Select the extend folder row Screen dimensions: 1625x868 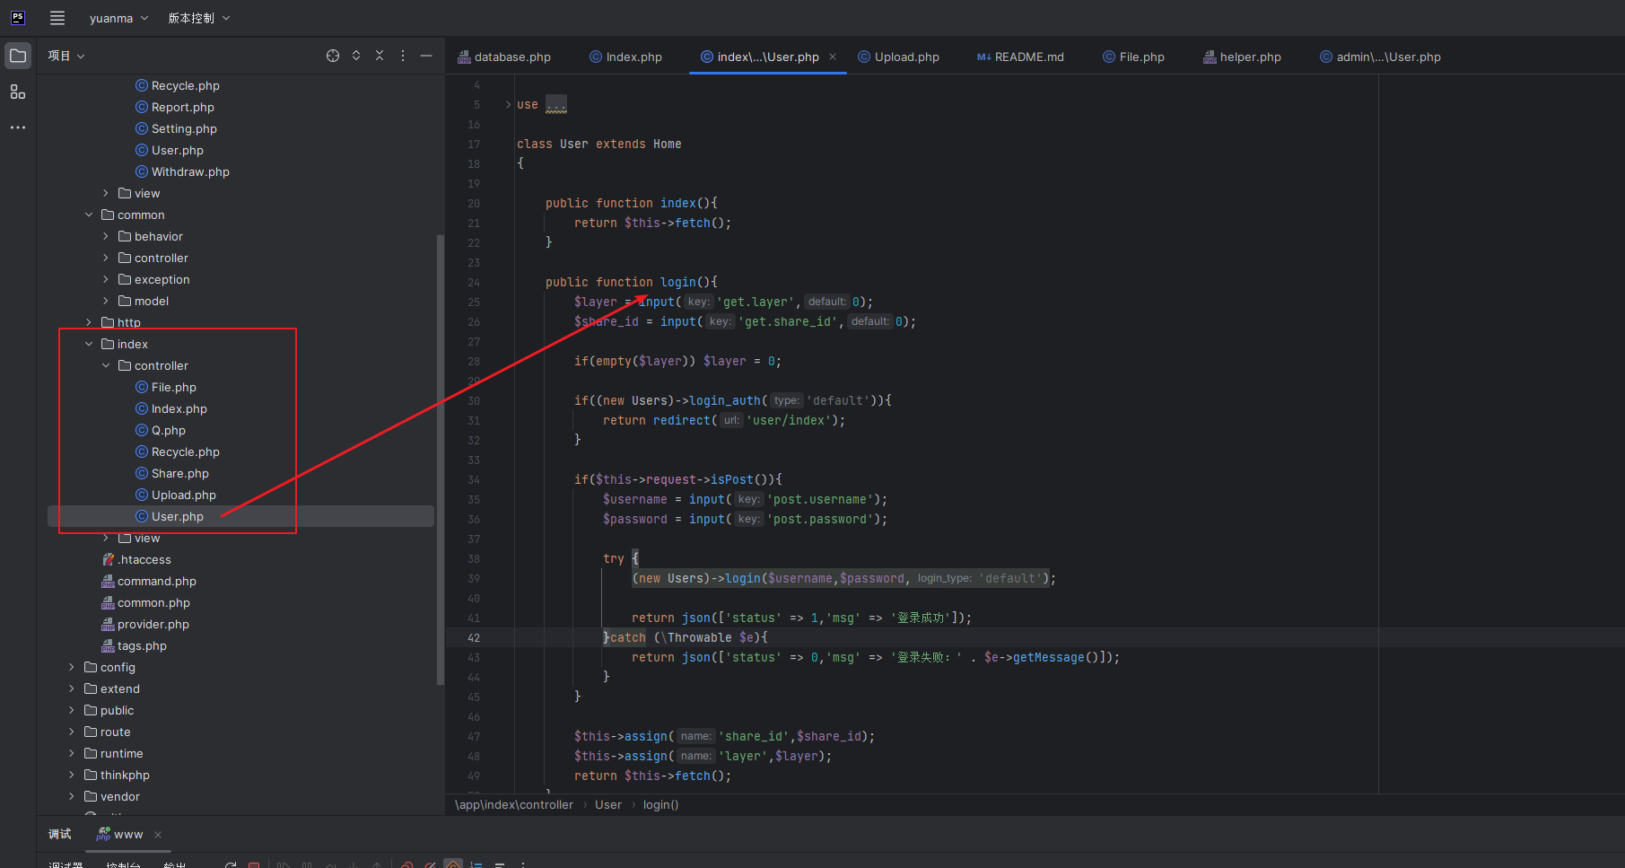tap(240, 688)
